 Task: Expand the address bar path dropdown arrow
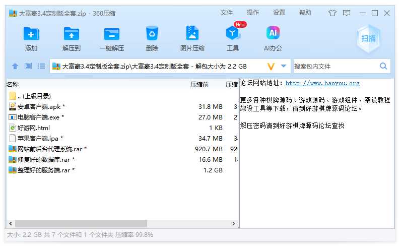pyautogui.click(x=284, y=66)
